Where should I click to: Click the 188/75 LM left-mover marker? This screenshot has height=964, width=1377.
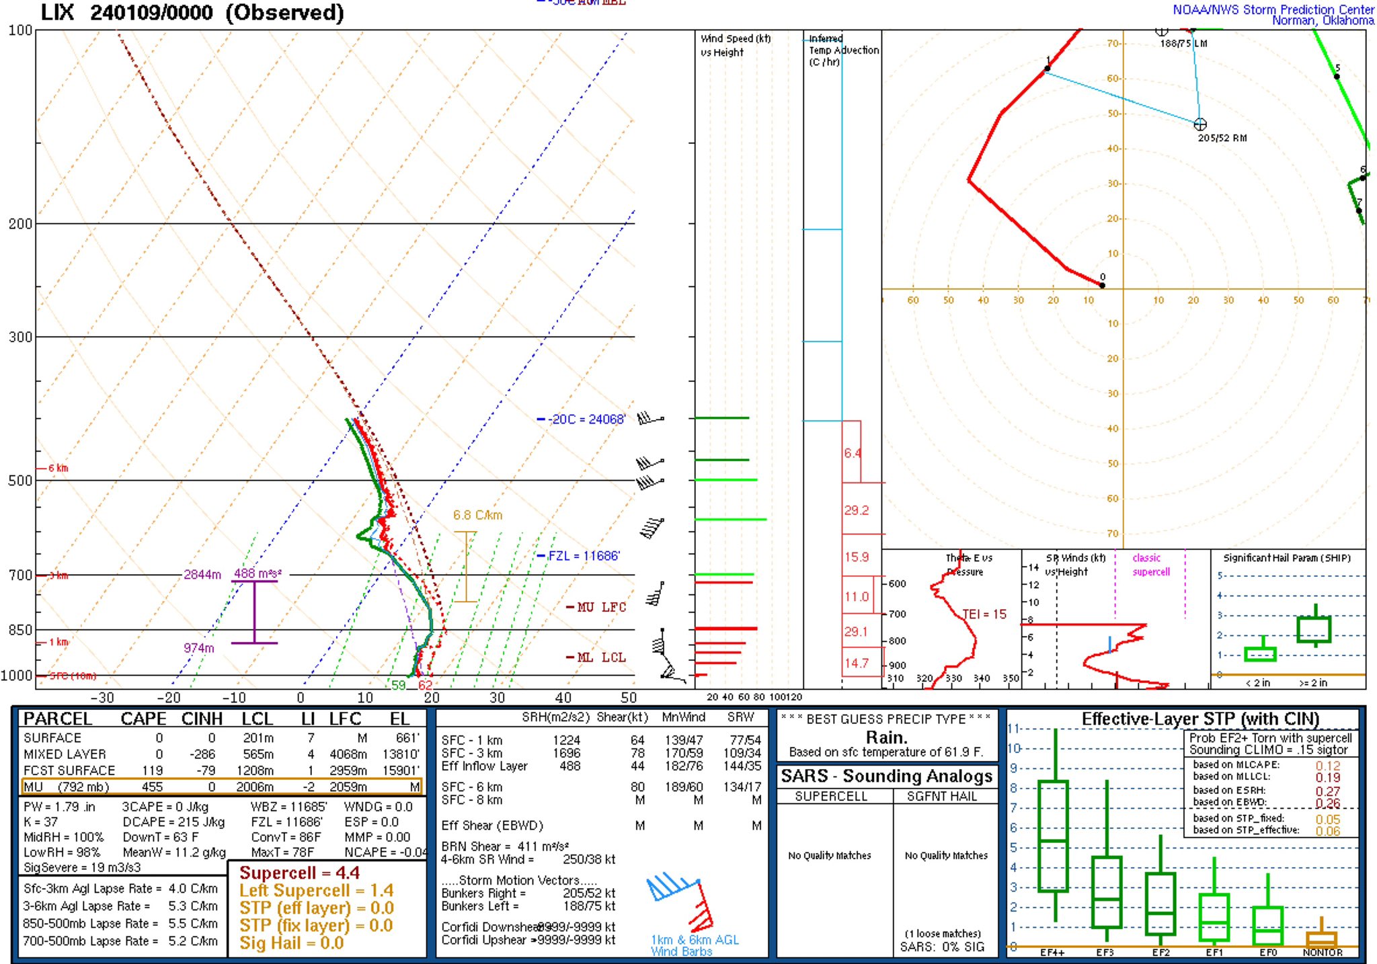pyautogui.click(x=1161, y=31)
